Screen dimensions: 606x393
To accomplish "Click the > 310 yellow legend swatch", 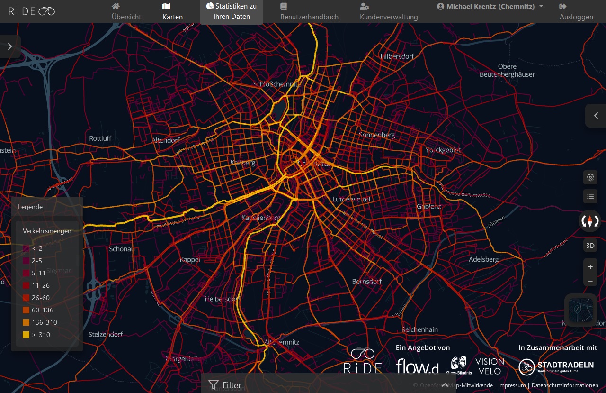I will click(26, 335).
